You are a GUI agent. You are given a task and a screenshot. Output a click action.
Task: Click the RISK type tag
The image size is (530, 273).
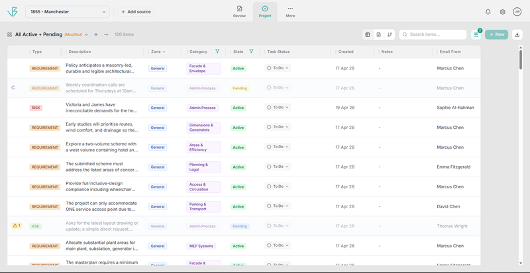[x=36, y=108]
